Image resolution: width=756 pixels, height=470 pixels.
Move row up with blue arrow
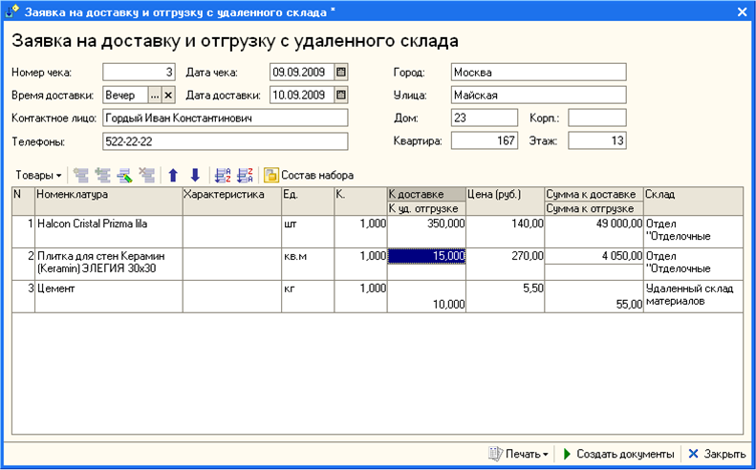(173, 175)
